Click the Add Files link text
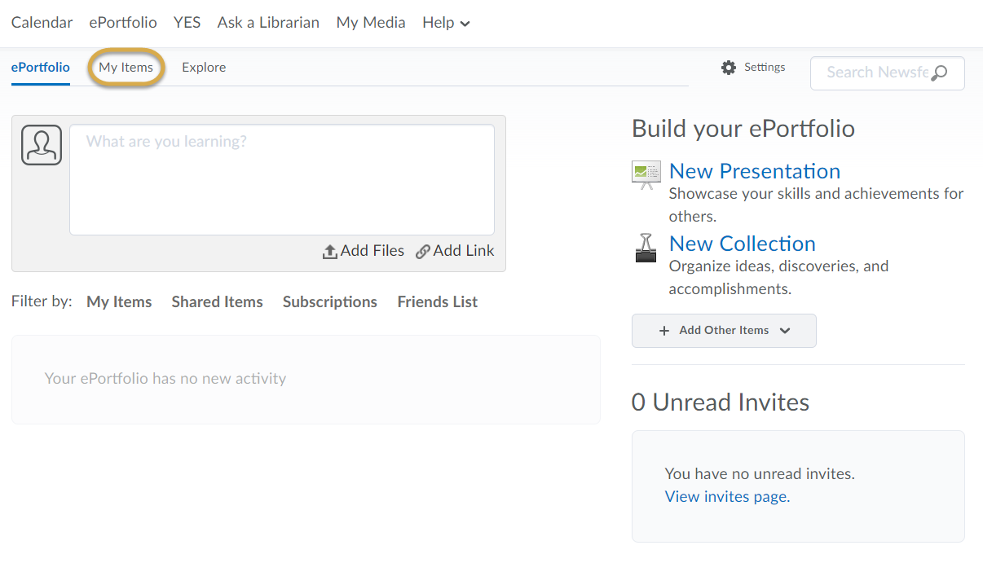 [372, 251]
